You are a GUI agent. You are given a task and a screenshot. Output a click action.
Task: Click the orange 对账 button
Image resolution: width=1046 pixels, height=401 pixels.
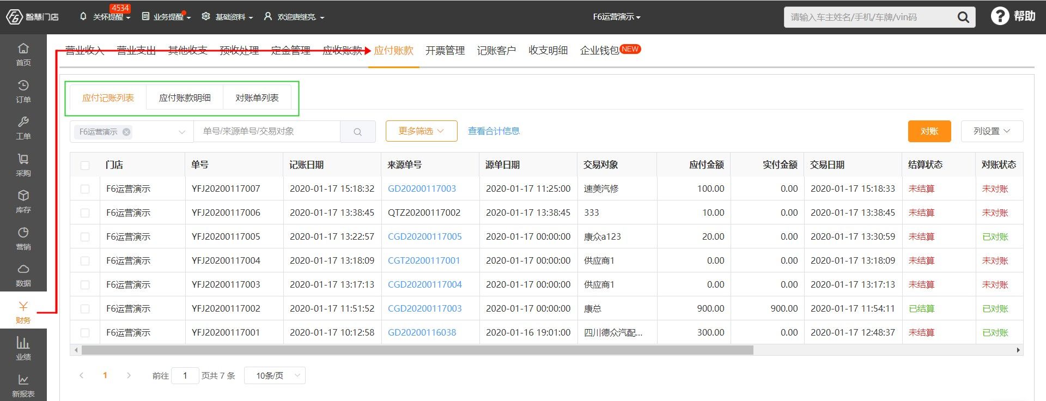coord(929,131)
